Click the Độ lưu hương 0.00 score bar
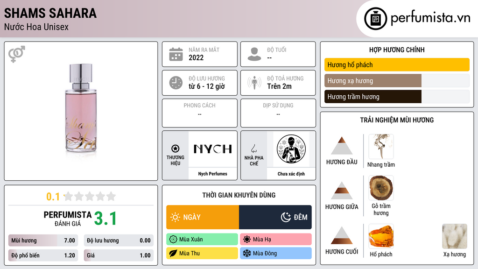Viewport: 478px width, 269px height. tap(119, 241)
